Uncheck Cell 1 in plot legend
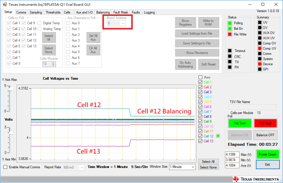This screenshot has height=183, width=283. point(200,82)
